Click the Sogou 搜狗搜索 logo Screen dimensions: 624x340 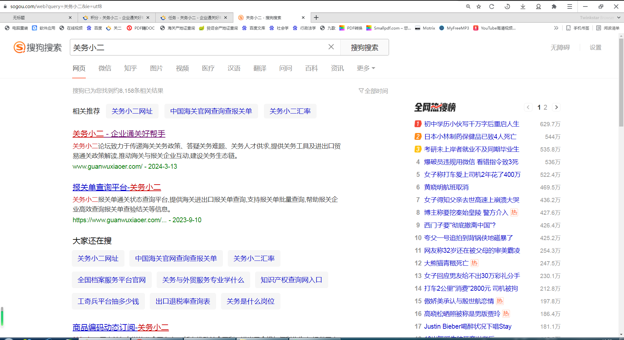[x=38, y=47]
